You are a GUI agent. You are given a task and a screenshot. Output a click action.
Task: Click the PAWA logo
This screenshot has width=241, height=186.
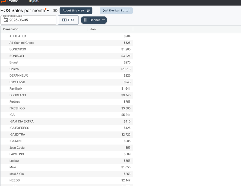pyautogui.click(x=9, y=1)
